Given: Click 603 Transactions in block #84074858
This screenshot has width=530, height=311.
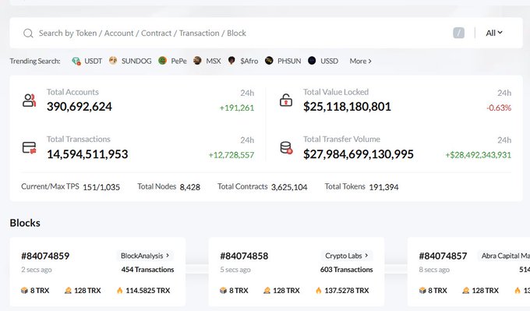Looking at the screenshot, I should [x=347, y=270].
